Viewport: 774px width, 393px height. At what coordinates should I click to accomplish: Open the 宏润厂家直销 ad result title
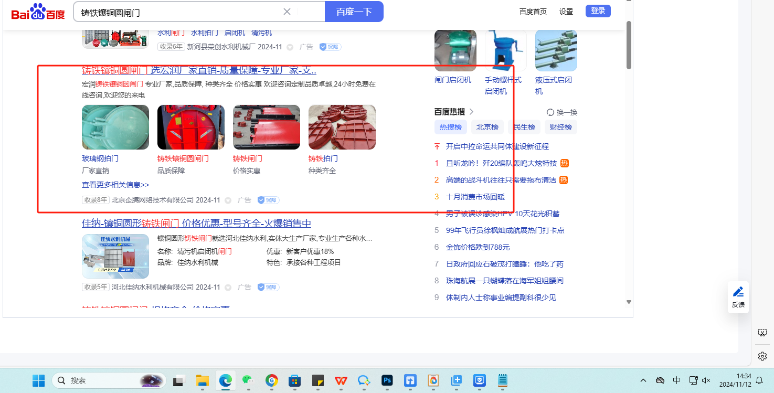point(199,70)
